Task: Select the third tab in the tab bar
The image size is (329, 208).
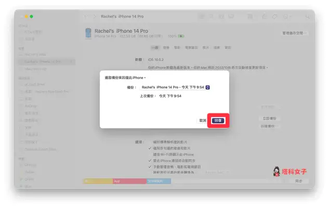Action: 177,48
